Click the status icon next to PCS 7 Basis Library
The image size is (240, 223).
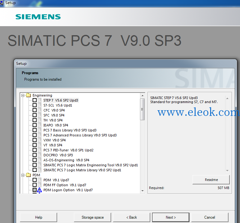pos(39,130)
